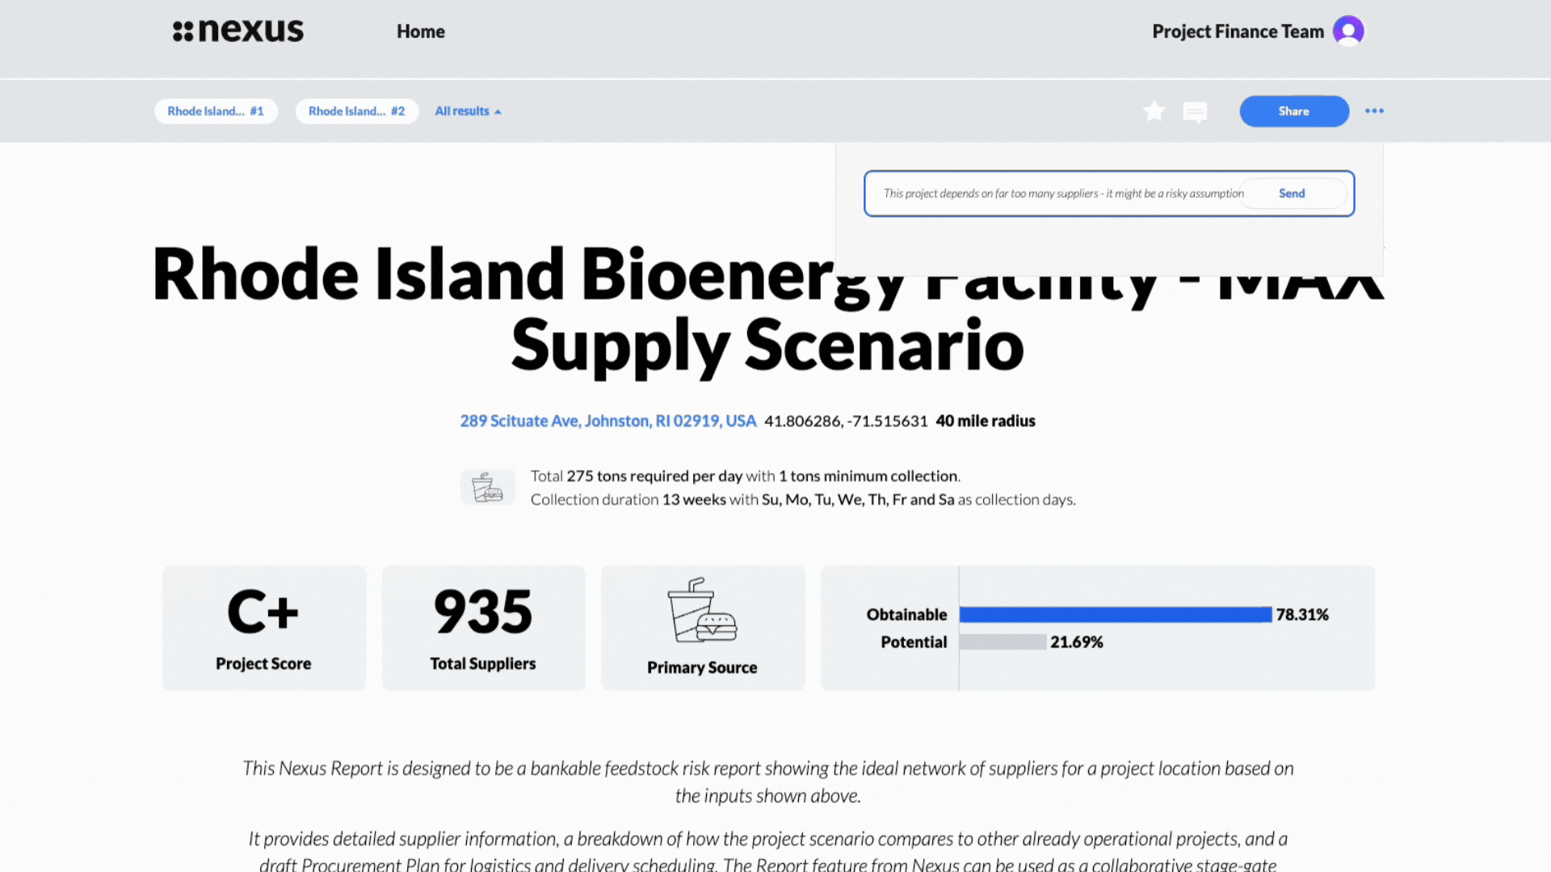Image resolution: width=1551 pixels, height=872 pixels.
Task: Click the share button icon
Action: click(x=1293, y=111)
